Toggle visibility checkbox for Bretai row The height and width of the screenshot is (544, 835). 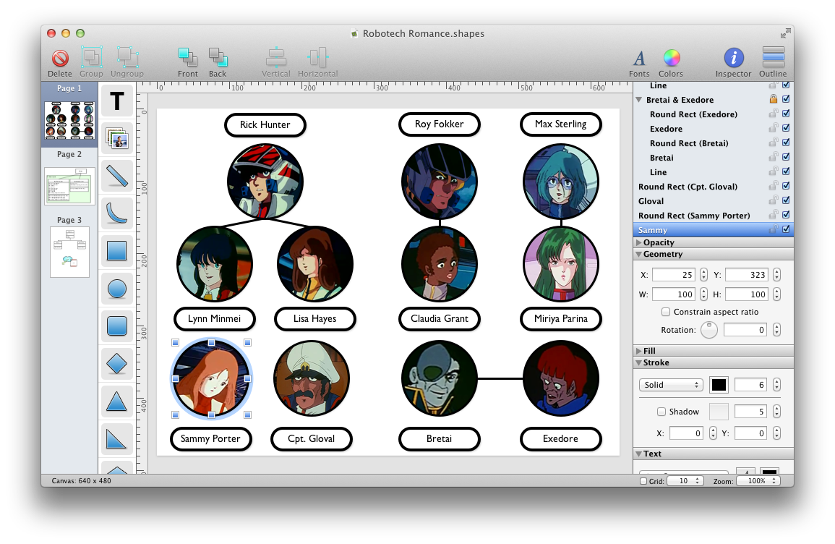pos(786,157)
